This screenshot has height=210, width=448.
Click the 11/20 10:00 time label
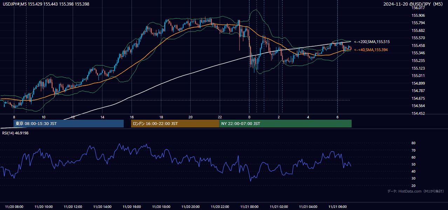click(43, 207)
